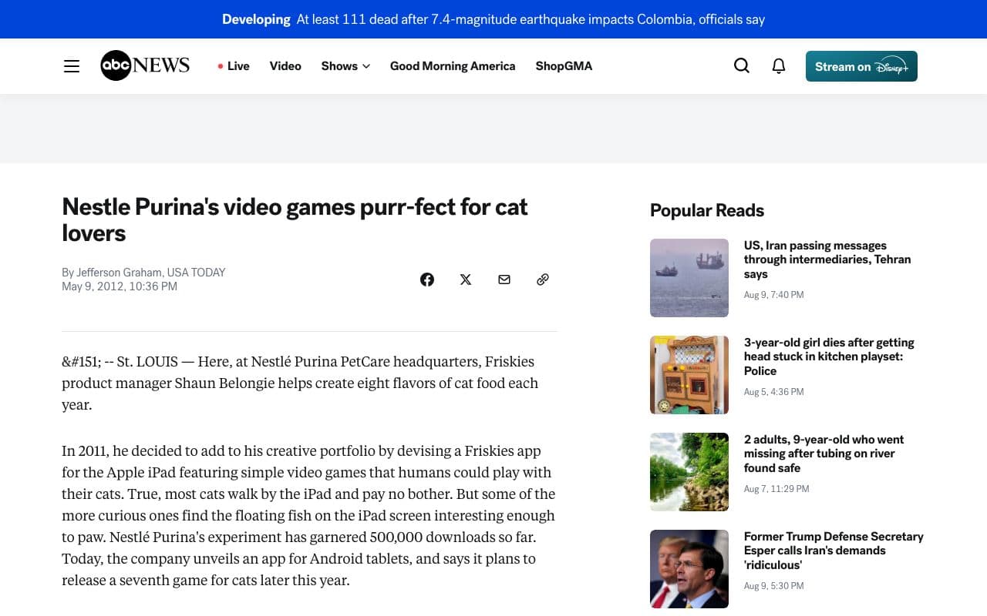Read US, Iran passing messages story
Image resolution: width=987 pixels, height=616 pixels.
[827, 259]
